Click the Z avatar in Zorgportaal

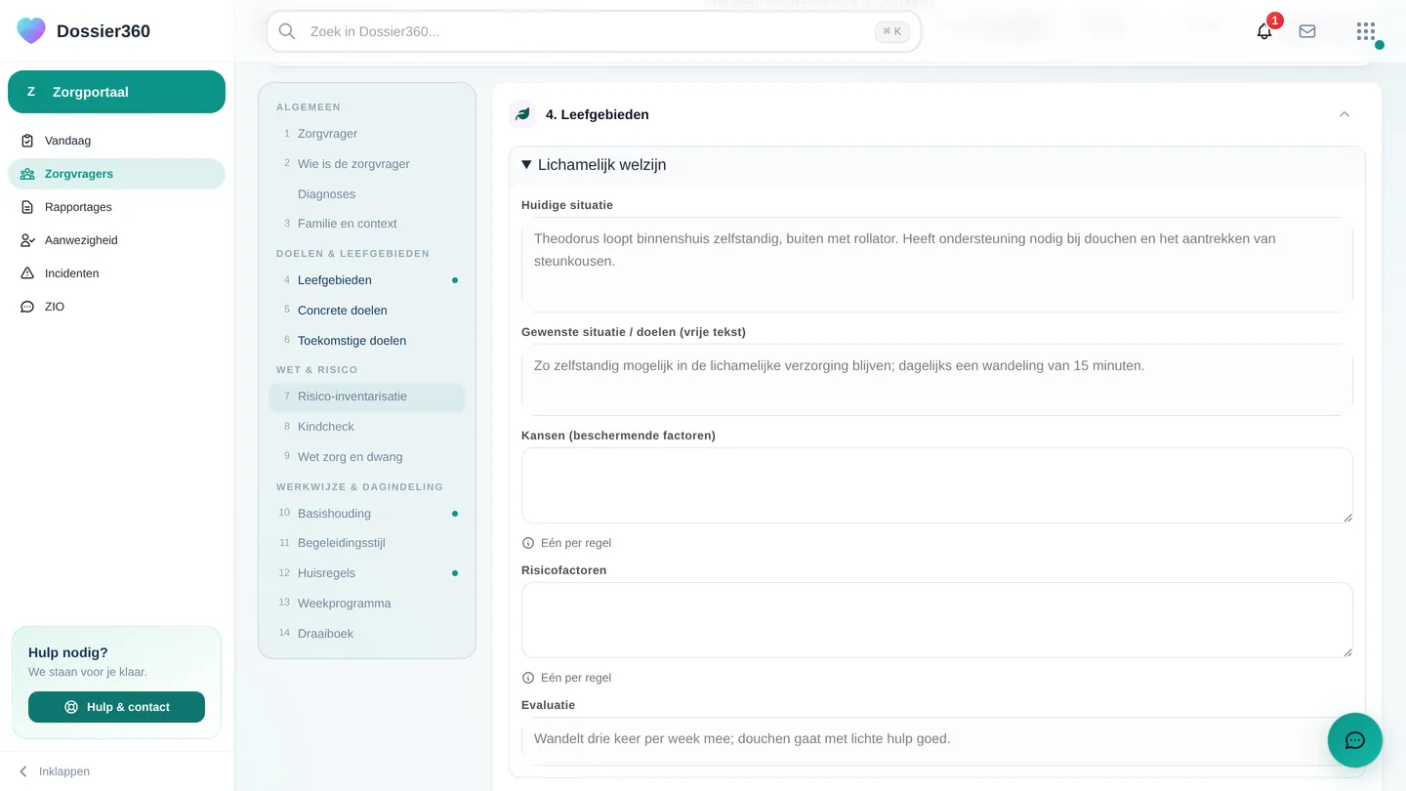pos(31,92)
